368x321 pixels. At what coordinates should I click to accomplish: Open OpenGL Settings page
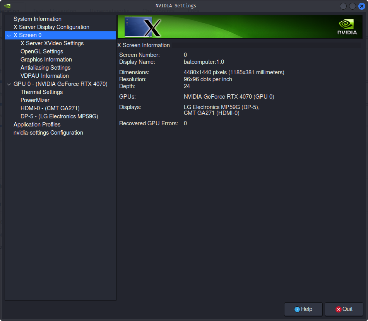(x=41, y=51)
